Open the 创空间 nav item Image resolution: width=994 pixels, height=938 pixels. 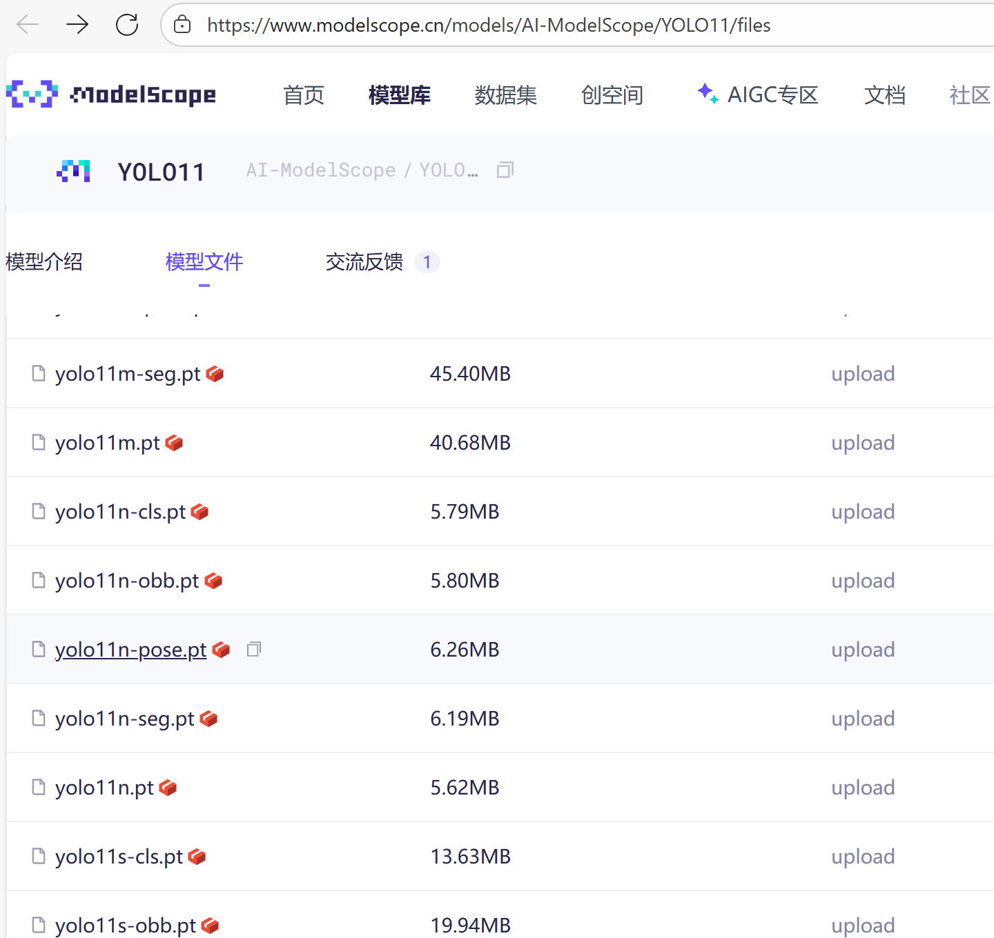pos(612,95)
